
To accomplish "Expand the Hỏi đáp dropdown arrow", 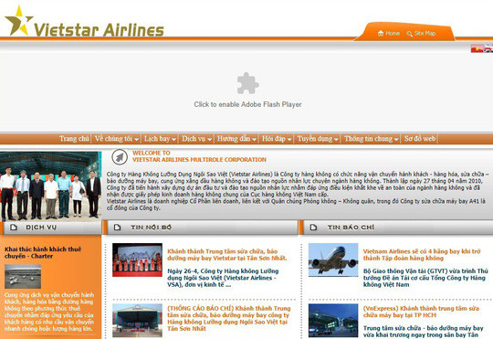I will pyautogui.click(x=289, y=139).
